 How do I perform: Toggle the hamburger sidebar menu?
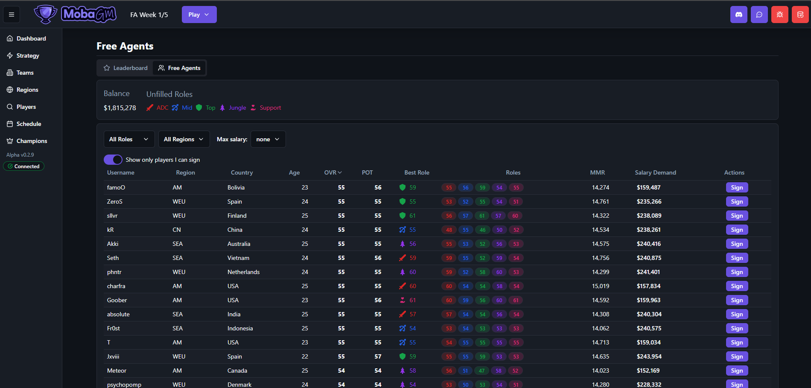(x=12, y=15)
